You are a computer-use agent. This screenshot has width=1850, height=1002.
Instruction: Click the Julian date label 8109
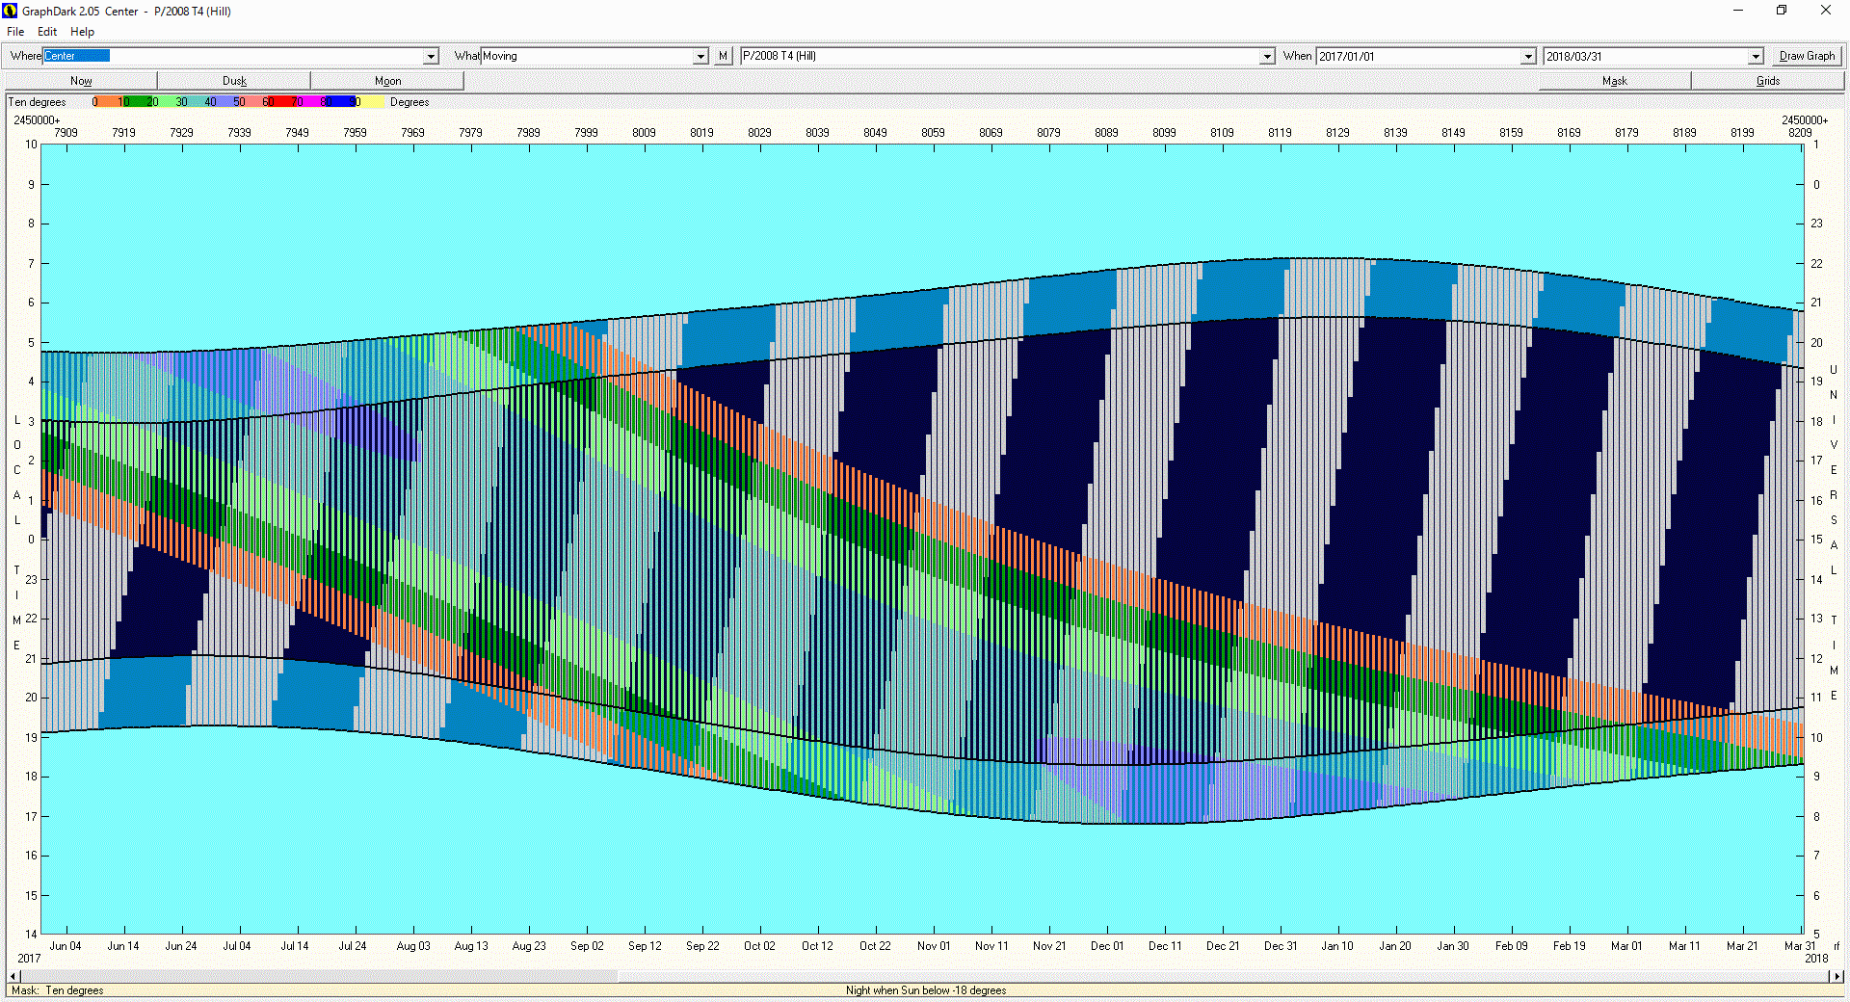pyautogui.click(x=1222, y=133)
